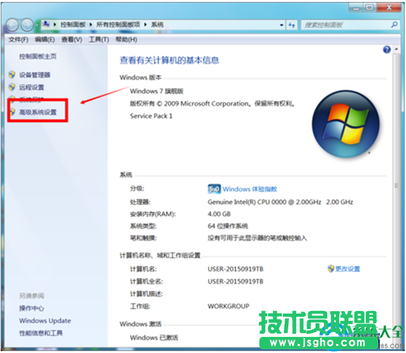The image size is (406, 353).
Task: Close the System window
Action: (x=389, y=8)
